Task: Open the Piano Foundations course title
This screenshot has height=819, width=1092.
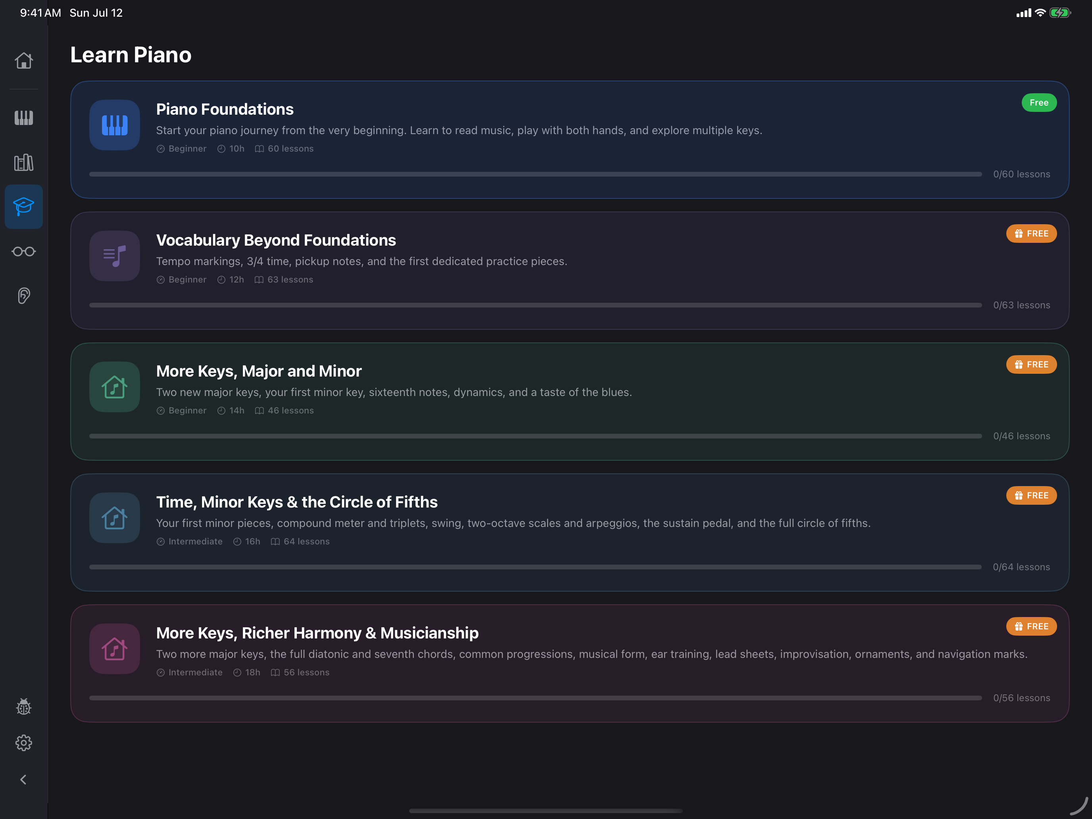Action: pos(225,109)
